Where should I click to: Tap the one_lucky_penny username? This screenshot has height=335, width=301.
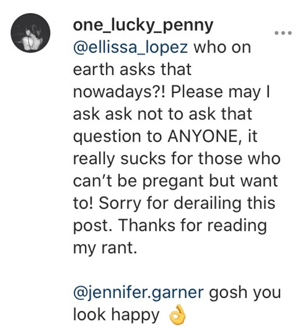tap(143, 26)
